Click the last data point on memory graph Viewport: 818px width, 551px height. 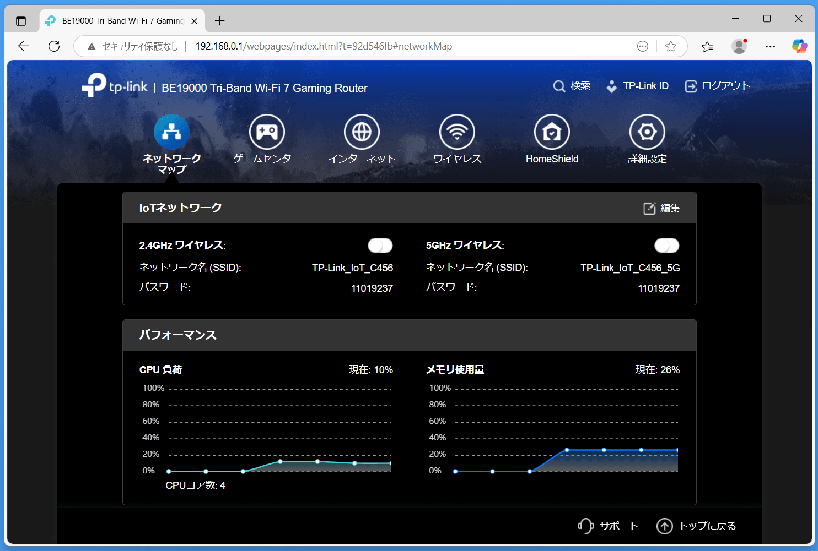(x=677, y=450)
